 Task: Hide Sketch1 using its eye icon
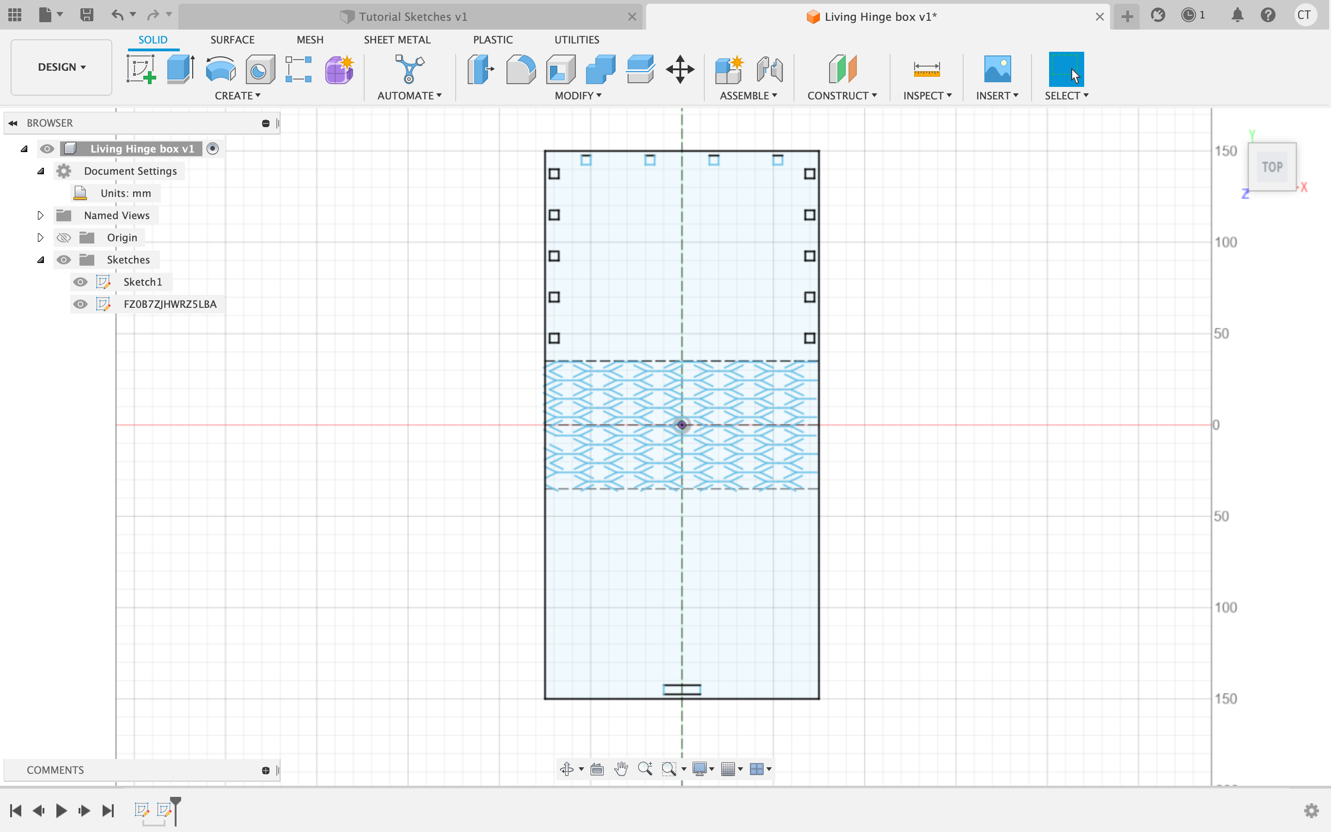pyautogui.click(x=80, y=282)
